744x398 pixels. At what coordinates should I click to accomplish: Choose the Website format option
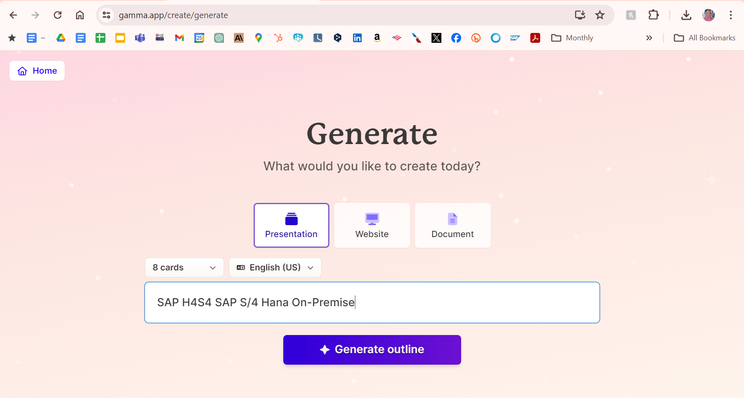[x=372, y=225]
